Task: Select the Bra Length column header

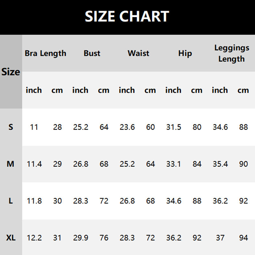Action: [46, 53]
